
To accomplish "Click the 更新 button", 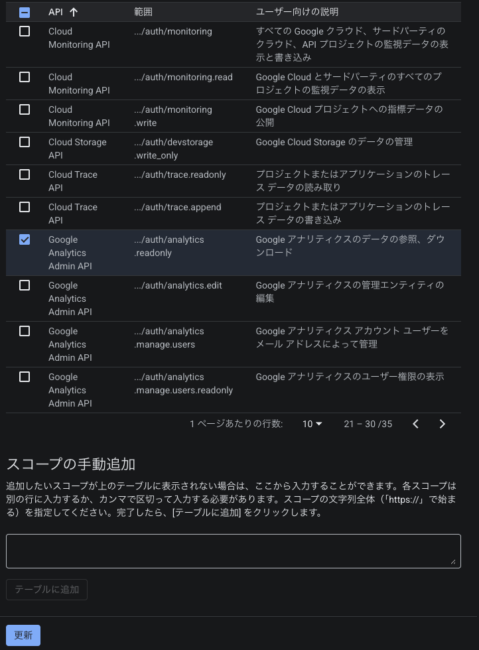I will [x=23, y=635].
